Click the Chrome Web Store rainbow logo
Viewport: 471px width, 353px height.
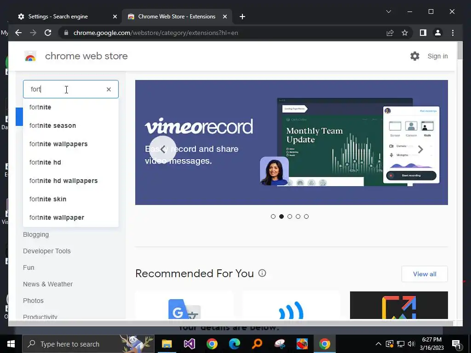point(30,56)
